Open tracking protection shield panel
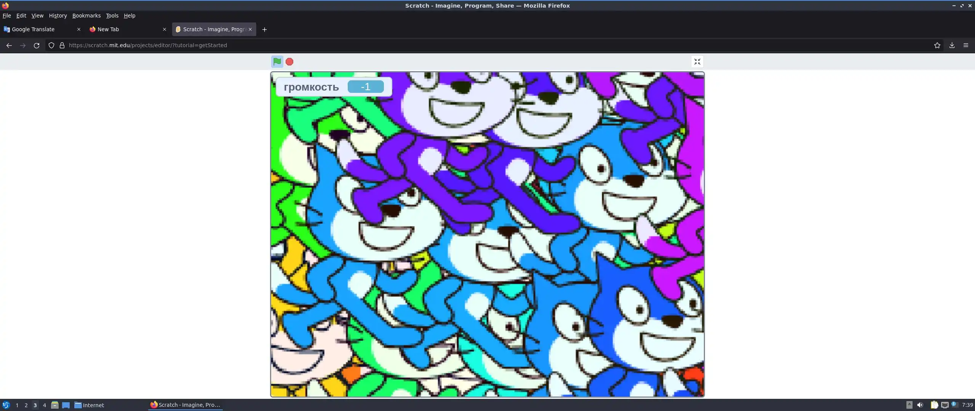 [51, 45]
